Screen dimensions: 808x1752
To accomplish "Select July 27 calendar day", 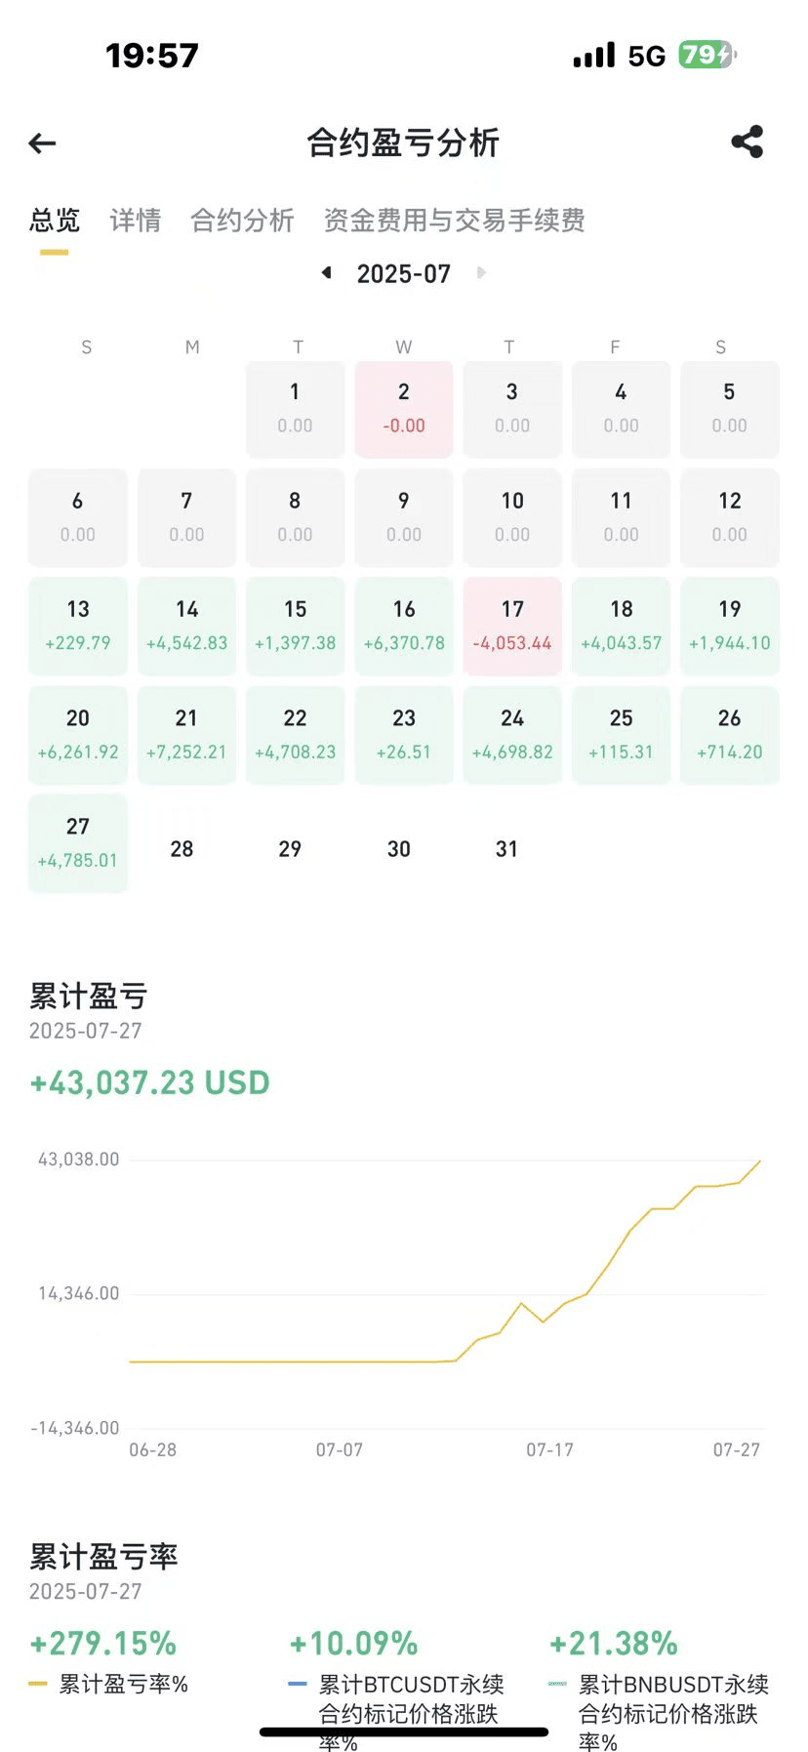I will (x=78, y=842).
